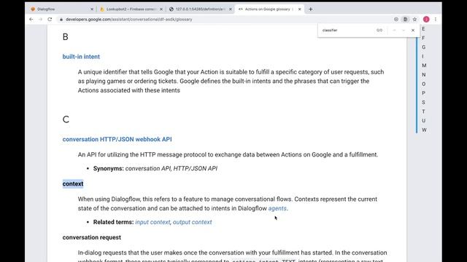Open 'conversation HTTP/JSON webhook API' link

pyautogui.click(x=117, y=139)
